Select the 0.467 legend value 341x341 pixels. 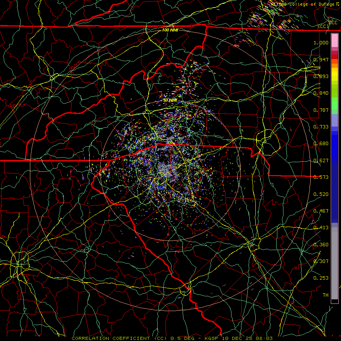[321, 211]
